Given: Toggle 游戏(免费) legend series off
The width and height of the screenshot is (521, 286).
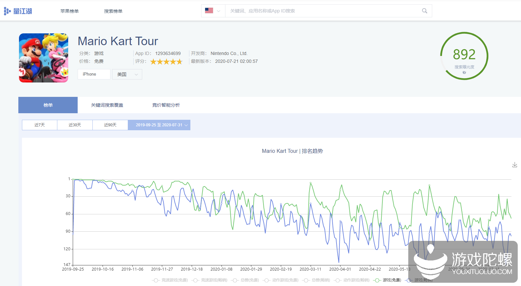Looking at the screenshot, I should coord(388,280).
